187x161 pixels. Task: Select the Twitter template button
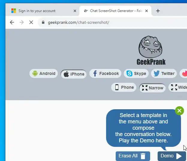pyautogui.click(x=164, y=73)
